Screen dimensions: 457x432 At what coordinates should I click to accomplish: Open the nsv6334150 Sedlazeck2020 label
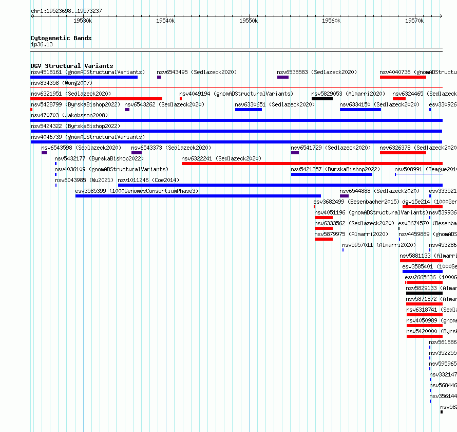(379, 104)
